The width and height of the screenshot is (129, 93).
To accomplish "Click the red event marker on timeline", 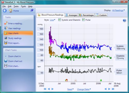I will click(66, 80).
